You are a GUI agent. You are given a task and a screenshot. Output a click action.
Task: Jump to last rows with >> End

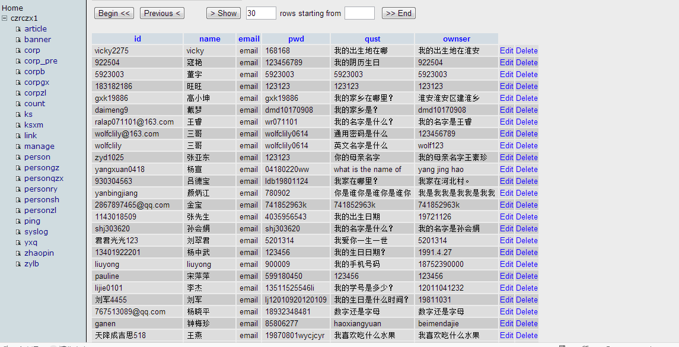(x=399, y=14)
